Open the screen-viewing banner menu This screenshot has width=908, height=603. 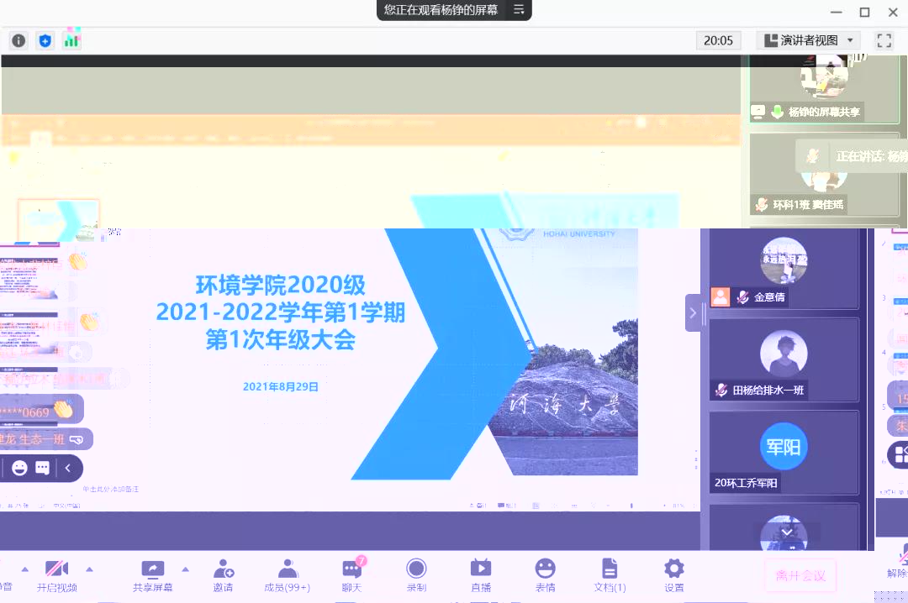519,10
